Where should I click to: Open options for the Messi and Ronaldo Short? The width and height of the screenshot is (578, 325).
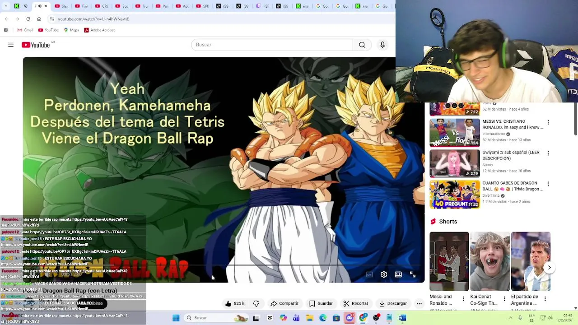click(463, 299)
